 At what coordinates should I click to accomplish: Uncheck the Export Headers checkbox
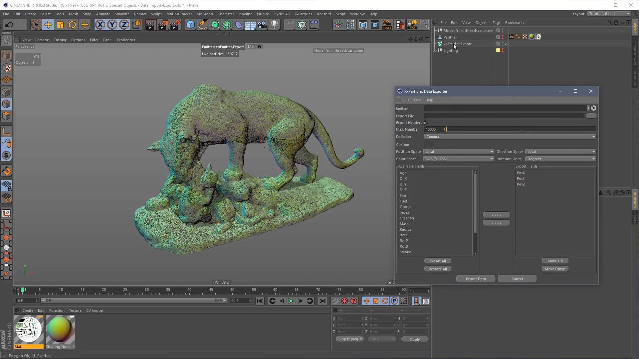[426, 123]
